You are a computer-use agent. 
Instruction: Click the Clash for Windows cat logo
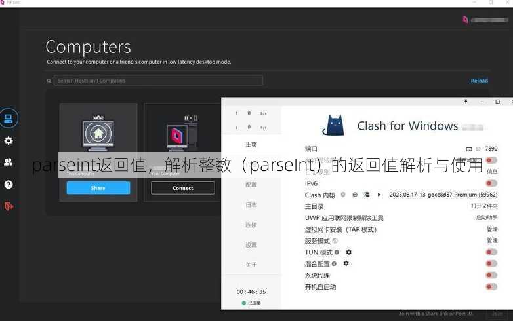coord(333,126)
